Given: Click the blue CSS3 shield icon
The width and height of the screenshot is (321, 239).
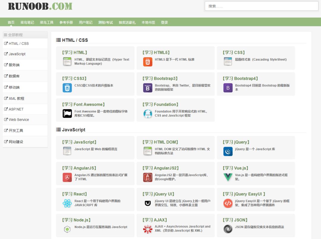Looking at the screenshot, I should (67, 88).
